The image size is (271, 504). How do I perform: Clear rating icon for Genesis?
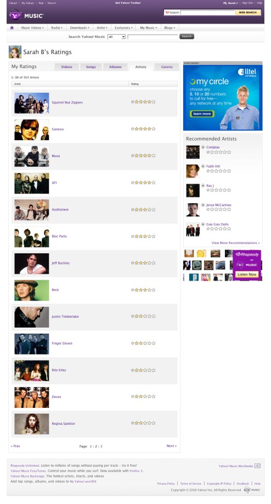132,129
